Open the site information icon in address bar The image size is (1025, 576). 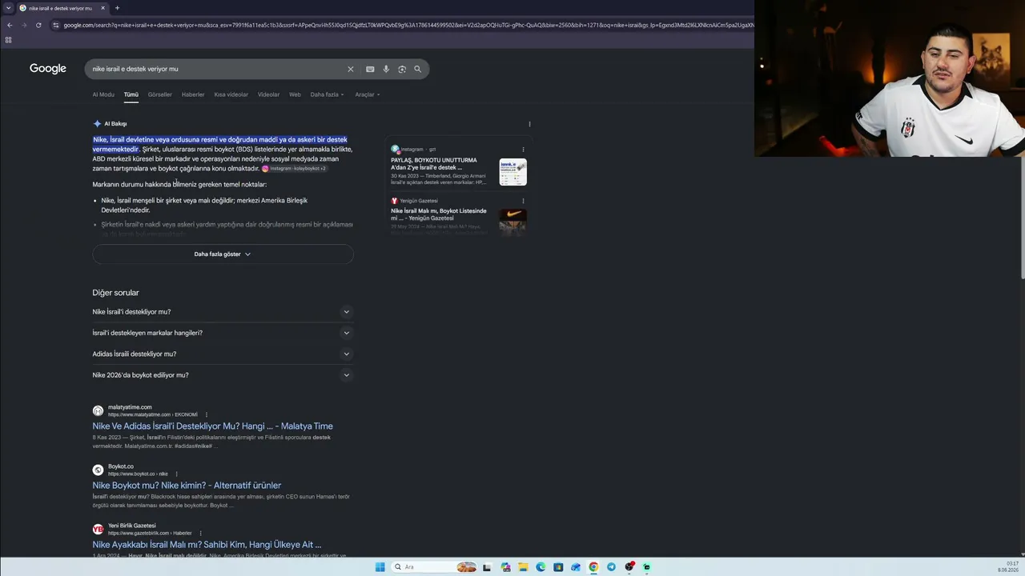point(55,25)
